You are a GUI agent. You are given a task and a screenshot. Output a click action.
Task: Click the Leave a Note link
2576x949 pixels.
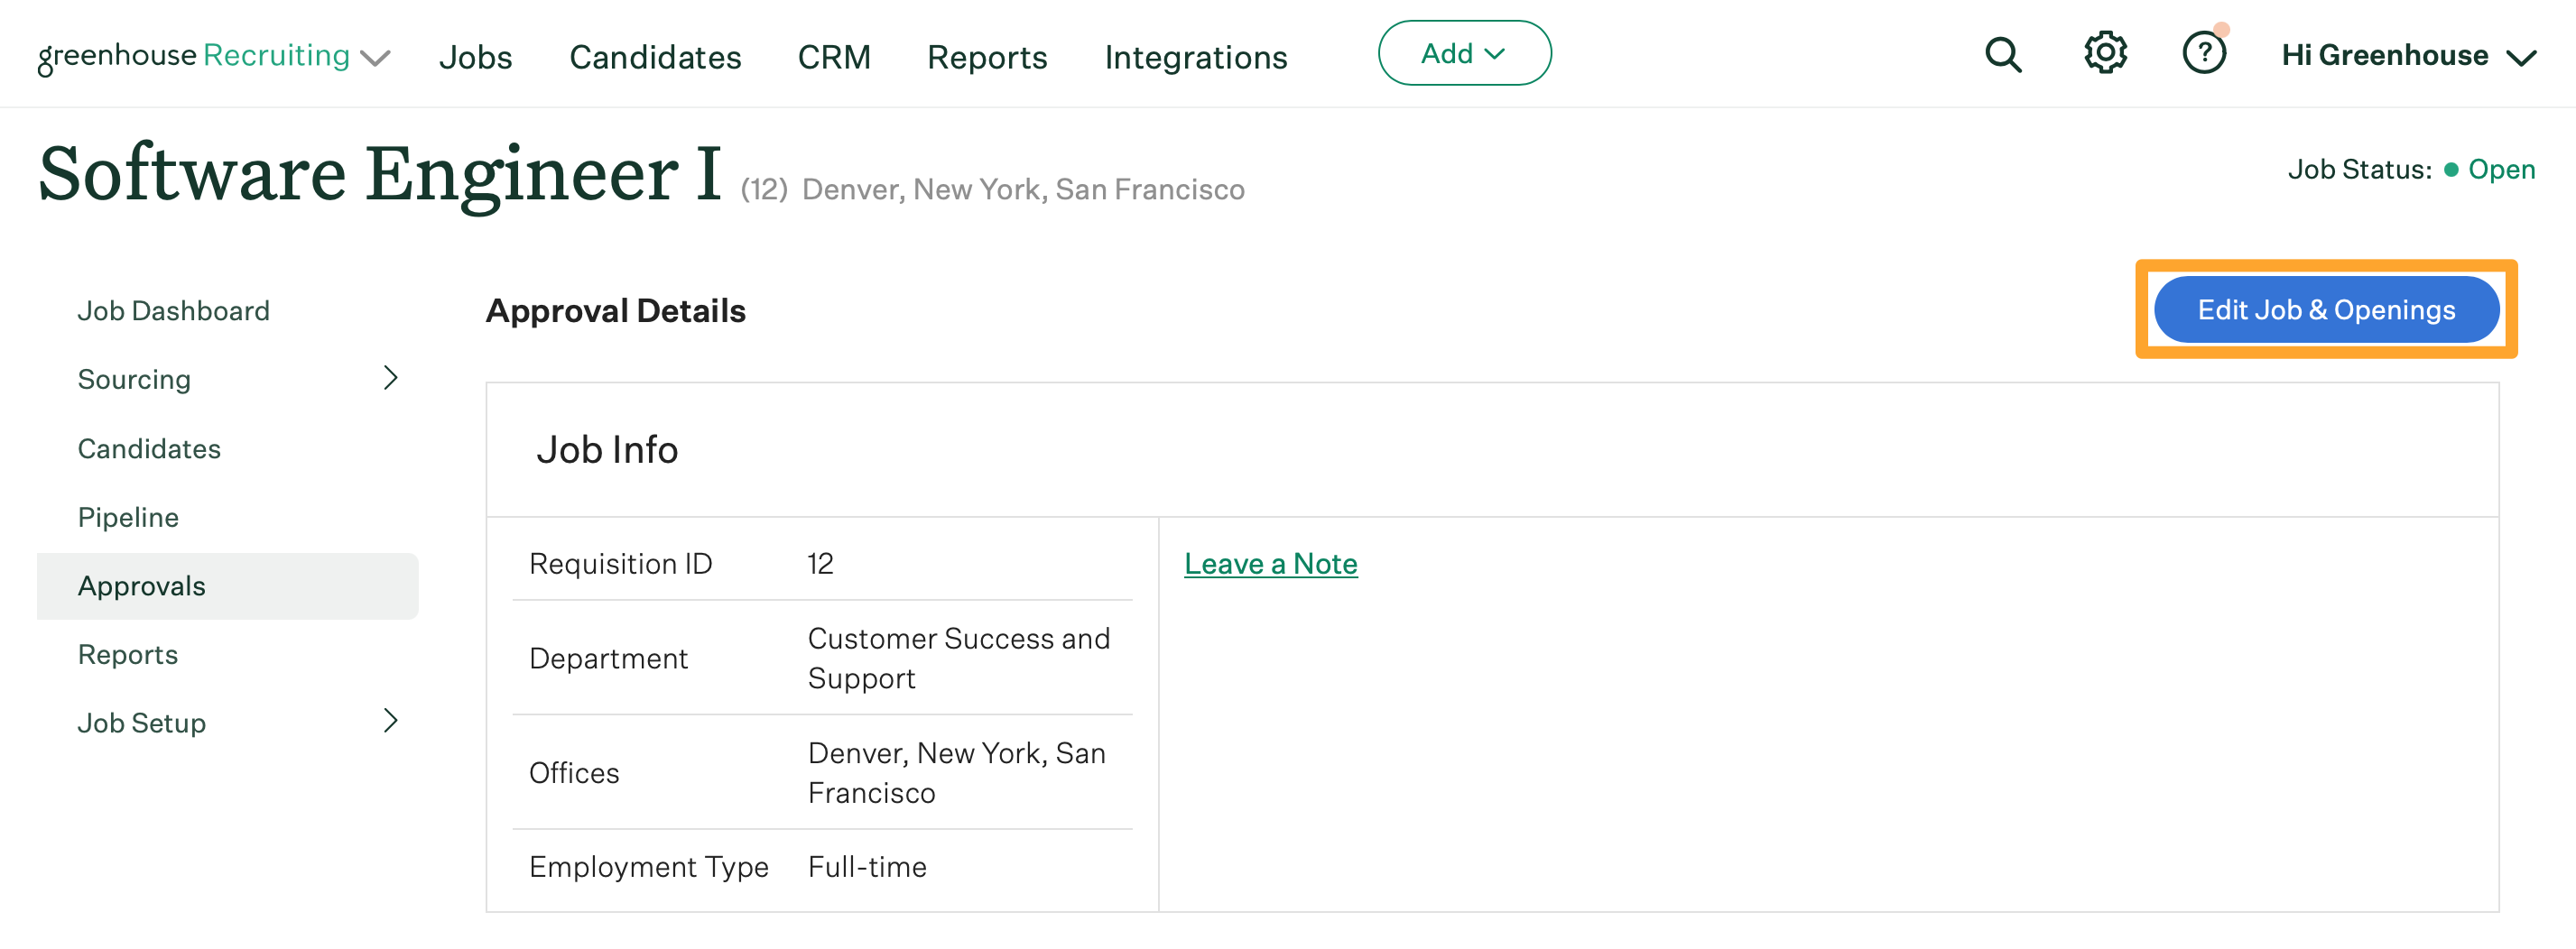(1270, 564)
